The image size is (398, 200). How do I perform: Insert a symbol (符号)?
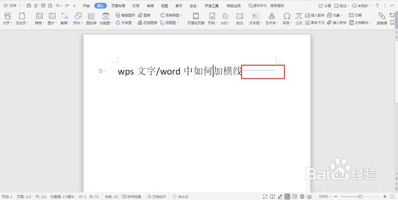[287, 19]
